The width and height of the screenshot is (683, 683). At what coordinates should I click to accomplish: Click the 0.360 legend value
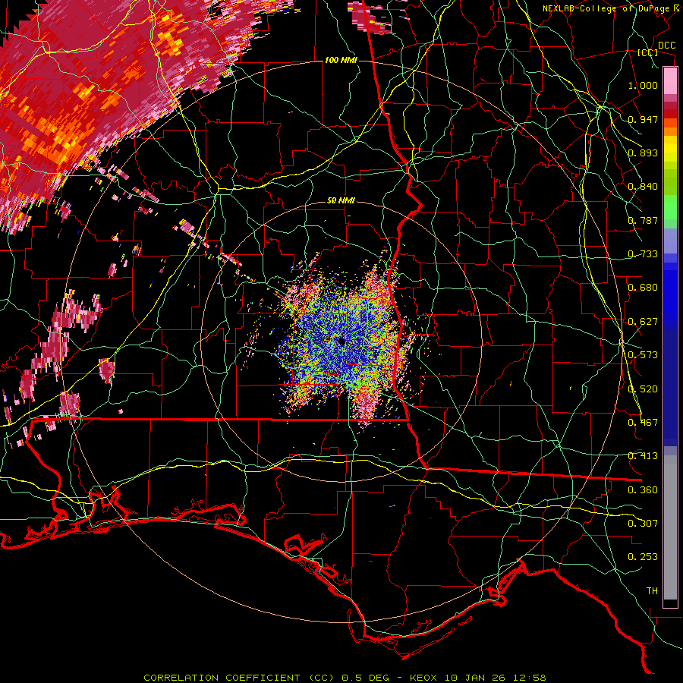[x=643, y=490]
